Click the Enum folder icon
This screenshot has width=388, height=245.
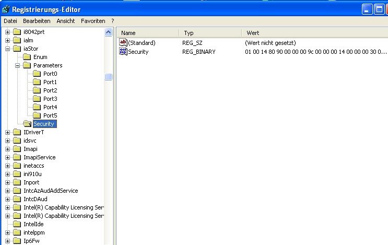coord(27,57)
